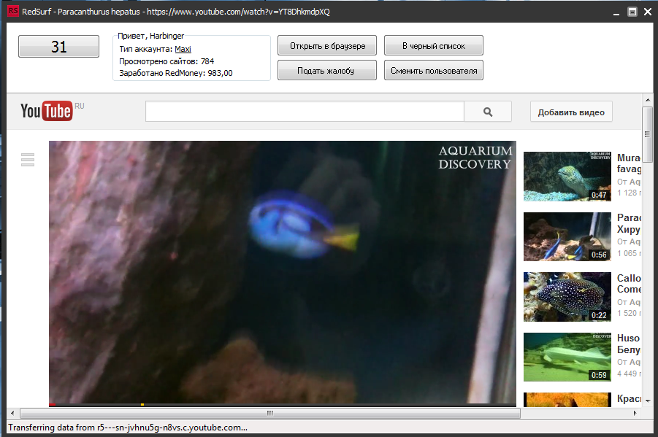Open the spotted fish thumbnail video 0:22
This screenshot has width=658, height=437.
tap(567, 297)
